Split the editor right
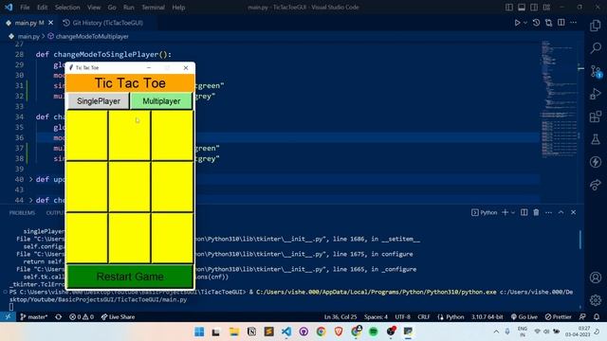 pyautogui.click(x=561, y=23)
